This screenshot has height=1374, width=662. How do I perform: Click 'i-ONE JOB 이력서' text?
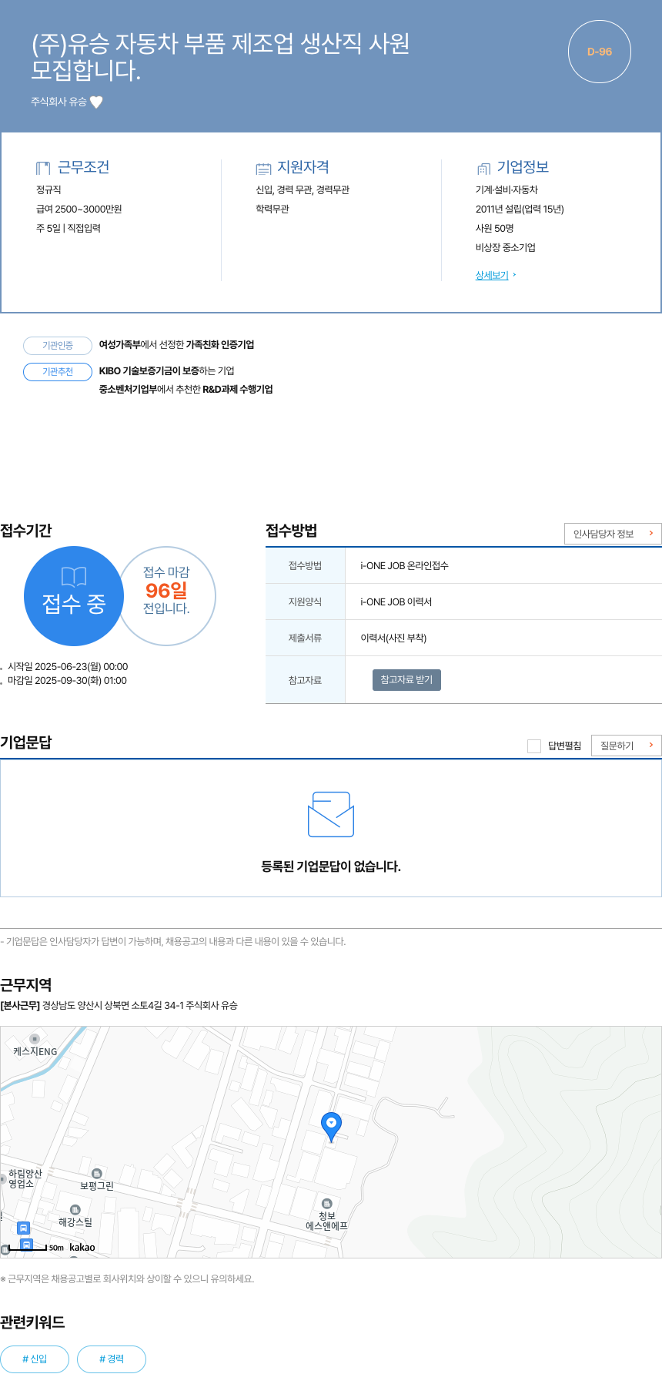point(396,602)
